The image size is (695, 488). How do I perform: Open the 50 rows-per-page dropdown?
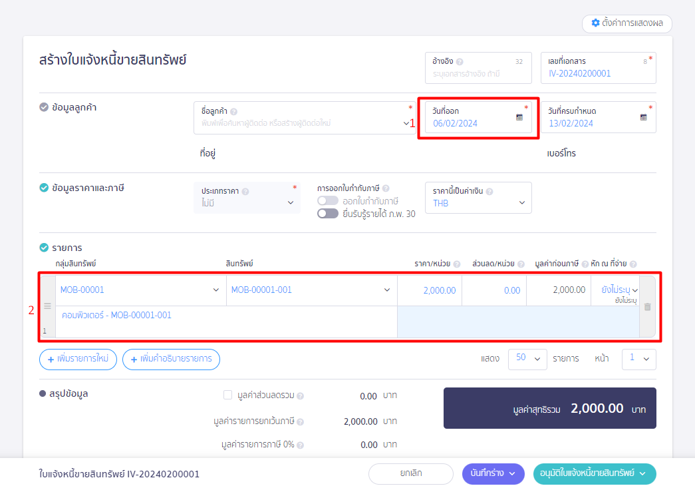coord(527,359)
